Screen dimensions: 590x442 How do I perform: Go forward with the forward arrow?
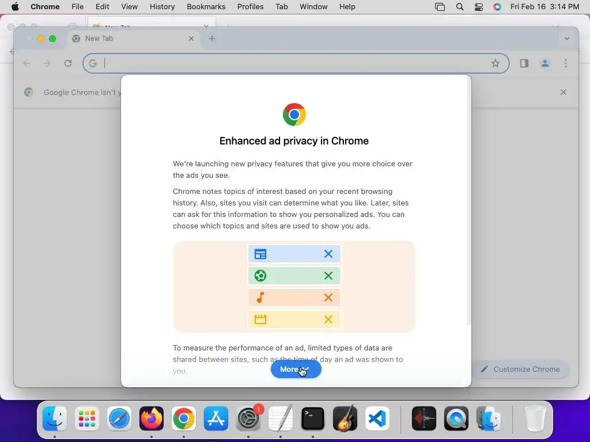click(47, 63)
